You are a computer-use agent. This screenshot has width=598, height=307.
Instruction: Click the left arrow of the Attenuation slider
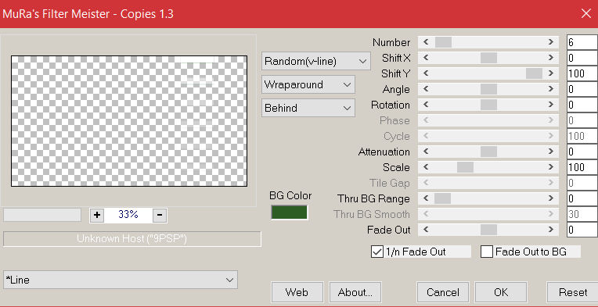pos(427,152)
